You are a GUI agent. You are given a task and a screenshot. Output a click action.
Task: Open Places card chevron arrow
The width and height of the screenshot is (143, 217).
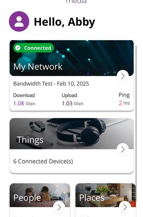(125, 207)
